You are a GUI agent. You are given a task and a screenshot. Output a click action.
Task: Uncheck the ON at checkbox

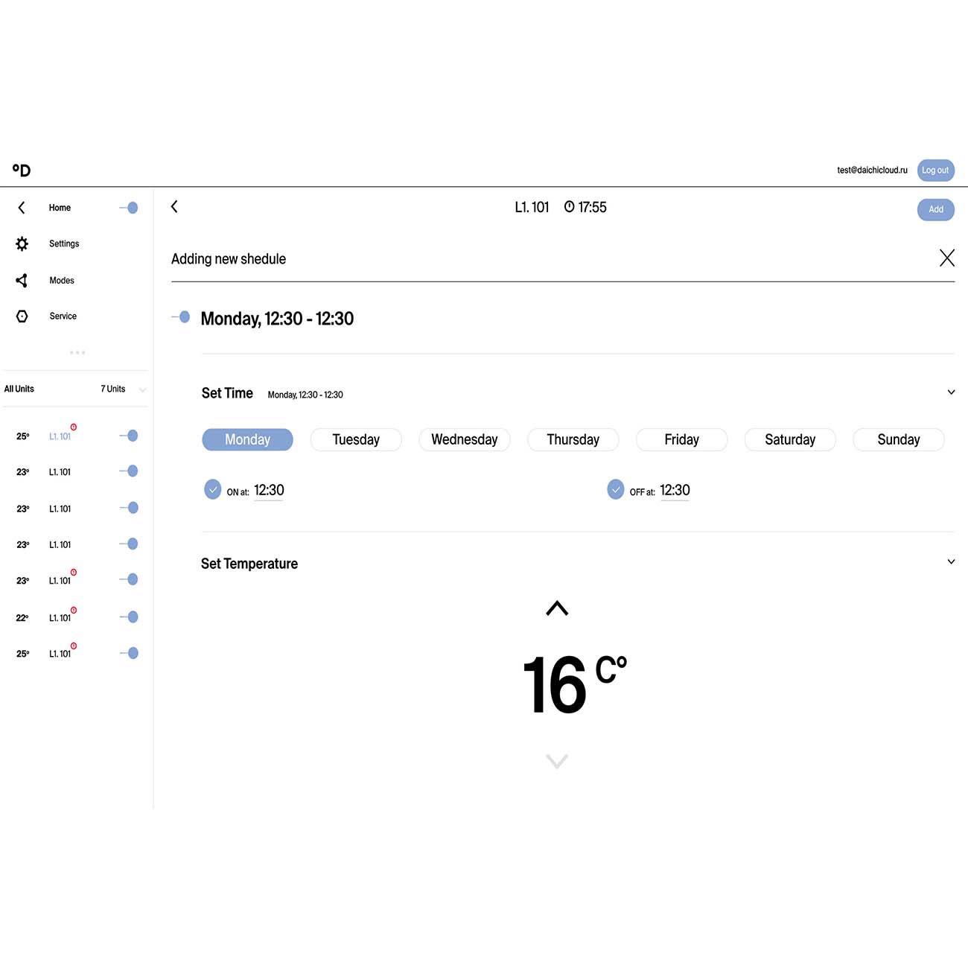pyautogui.click(x=213, y=490)
